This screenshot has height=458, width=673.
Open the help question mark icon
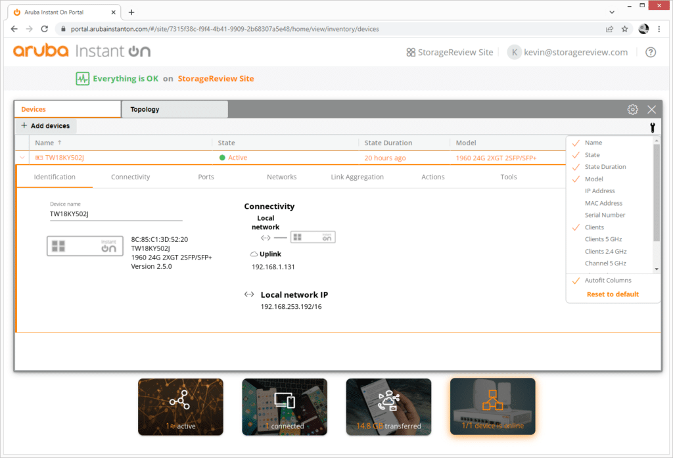651,53
